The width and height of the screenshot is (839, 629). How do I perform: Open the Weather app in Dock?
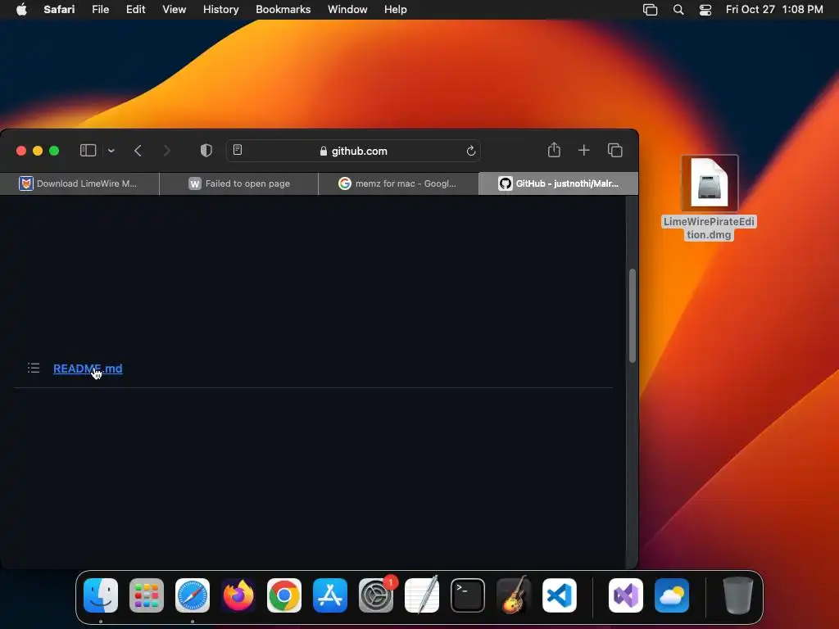(x=672, y=595)
